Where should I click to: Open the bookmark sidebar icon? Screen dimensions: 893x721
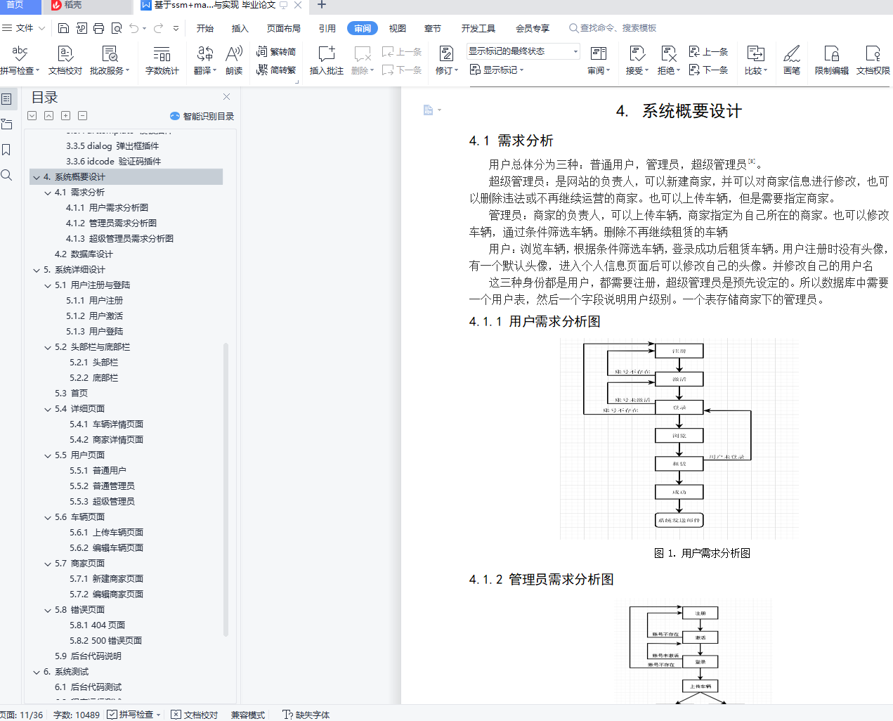click(x=6, y=150)
